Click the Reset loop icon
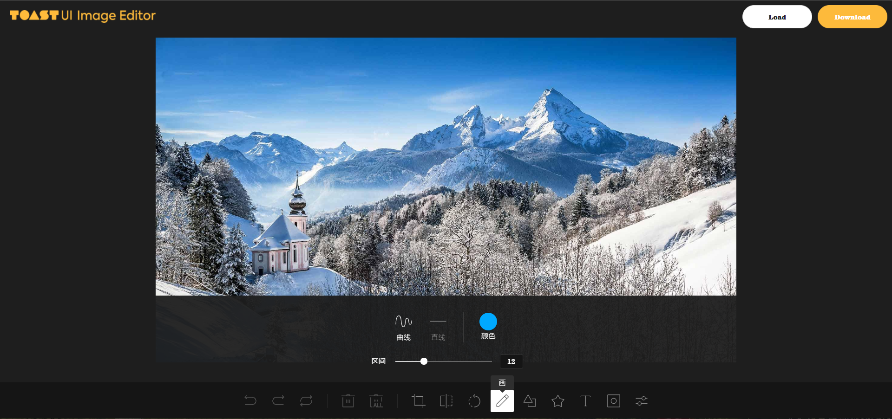The width and height of the screenshot is (892, 419). 306,401
